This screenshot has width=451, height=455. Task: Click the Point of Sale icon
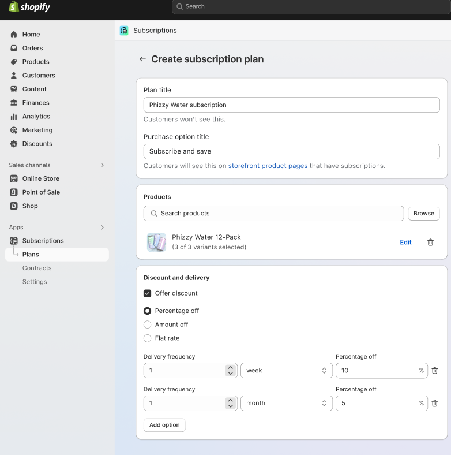(14, 192)
